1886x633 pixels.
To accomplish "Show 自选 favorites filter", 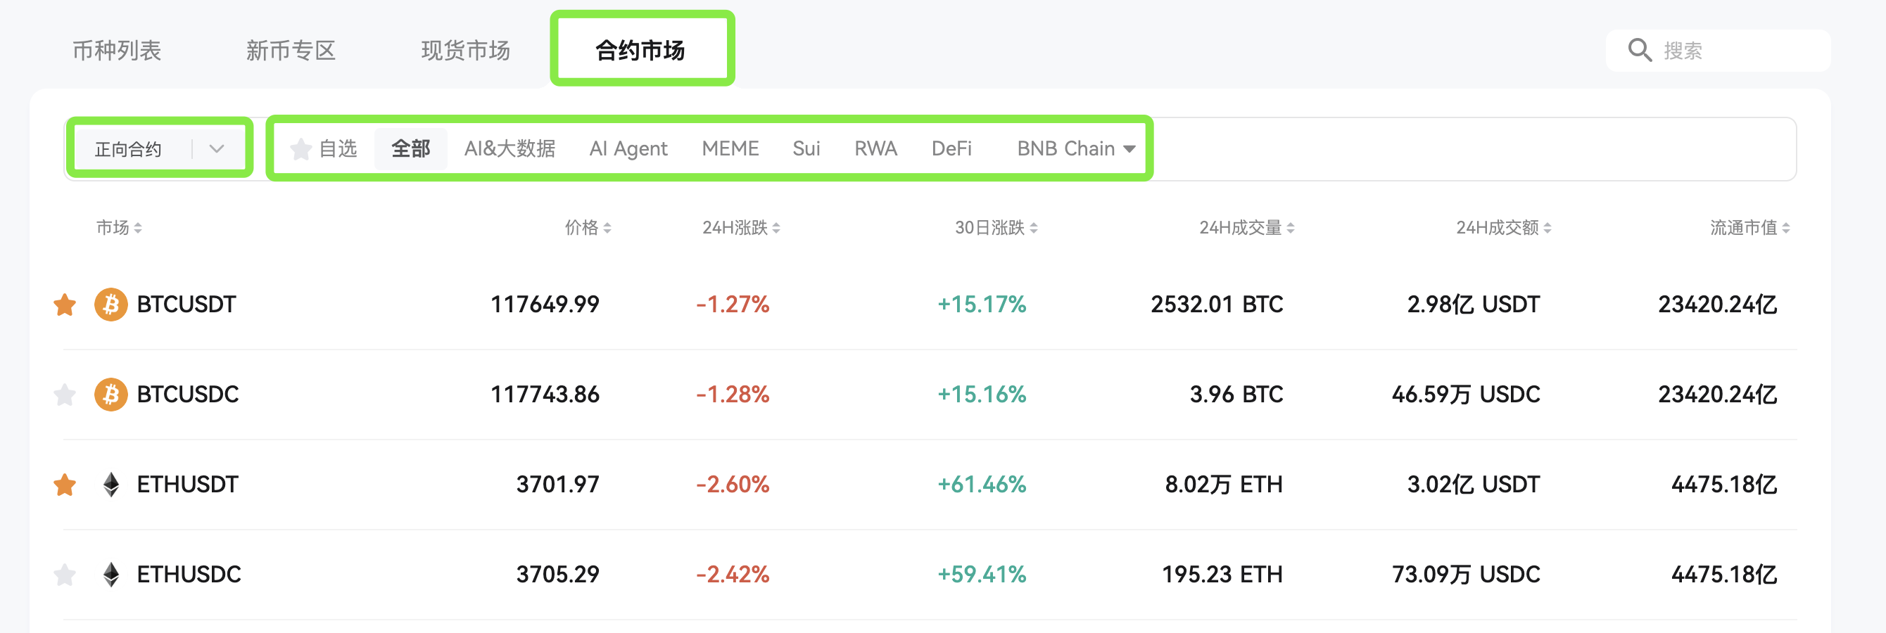I will pyautogui.click(x=323, y=149).
